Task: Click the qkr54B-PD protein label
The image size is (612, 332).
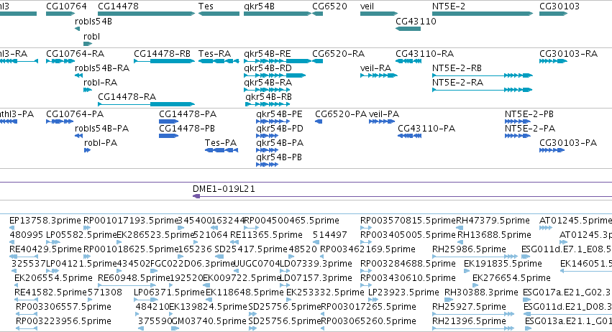Action: (x=280, y=129)
